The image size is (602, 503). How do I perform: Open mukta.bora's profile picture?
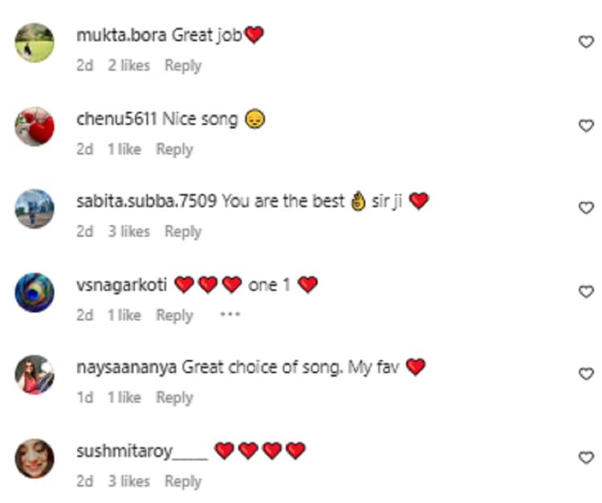35,43
